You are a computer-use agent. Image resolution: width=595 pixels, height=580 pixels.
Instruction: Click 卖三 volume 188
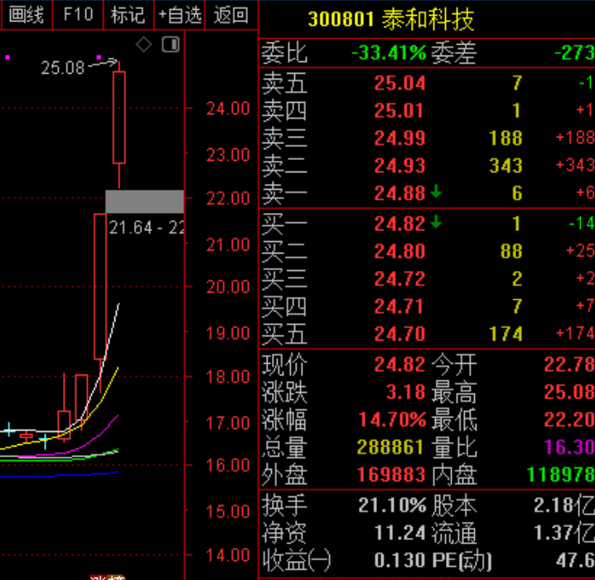pos(506,138)
